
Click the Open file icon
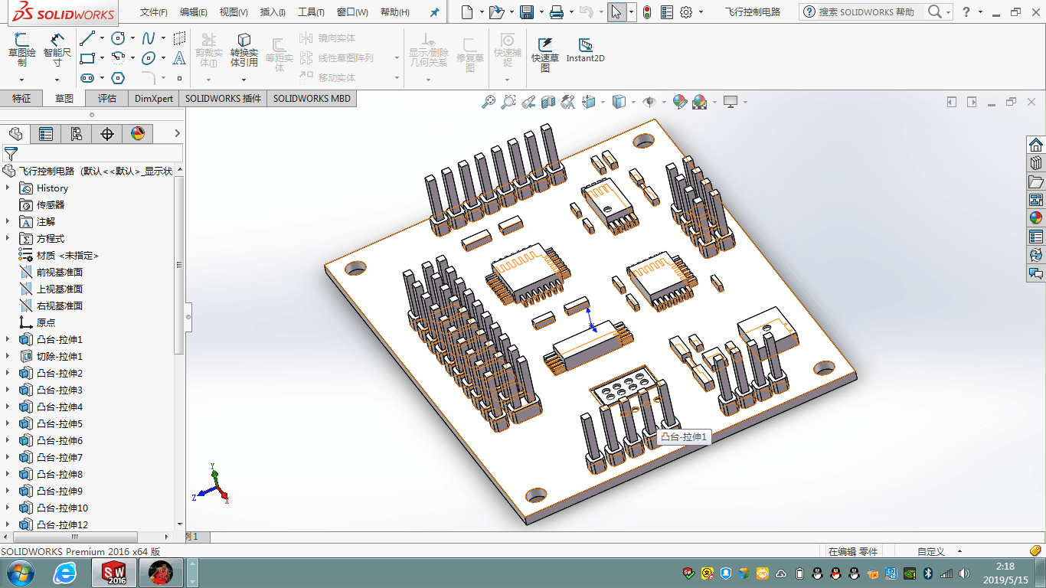coord(496,12)
